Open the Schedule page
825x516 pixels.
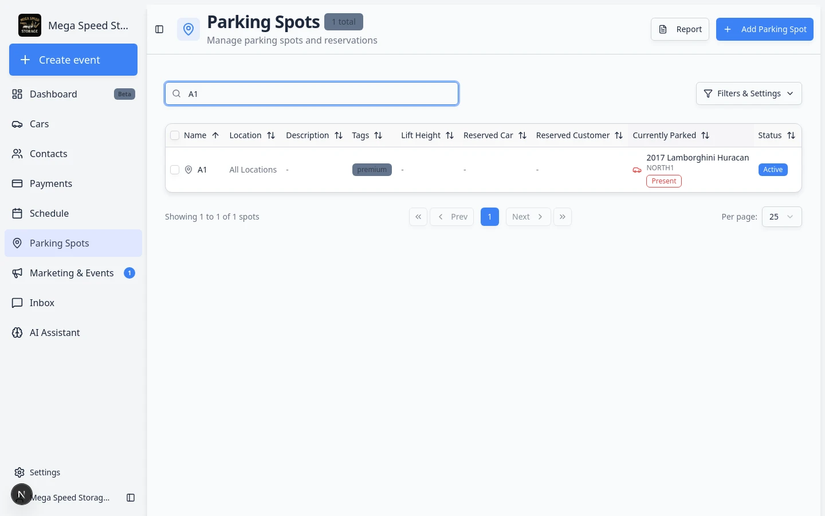[x=73, y=213]
